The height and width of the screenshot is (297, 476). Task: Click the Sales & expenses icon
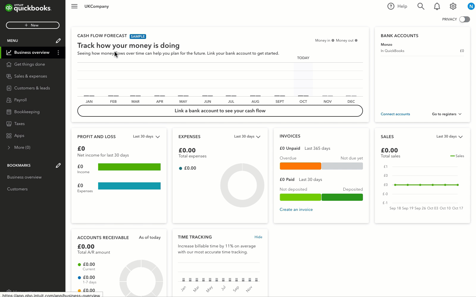point(9,76)
